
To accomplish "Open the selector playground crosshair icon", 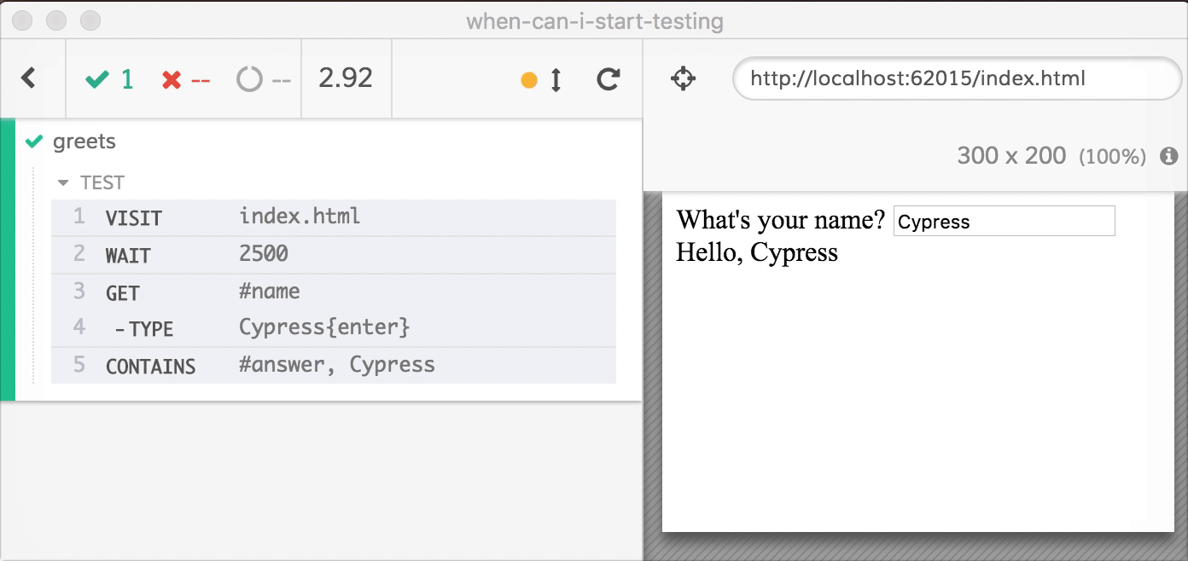I will pyautogui.click(x=683, y=79).
